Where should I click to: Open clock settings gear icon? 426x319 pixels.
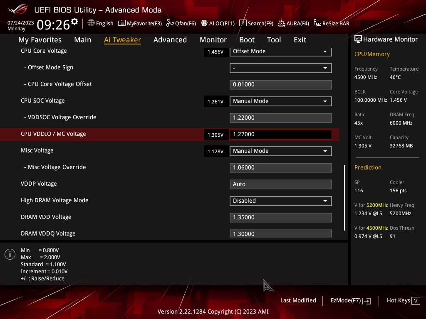click(74, 22)
